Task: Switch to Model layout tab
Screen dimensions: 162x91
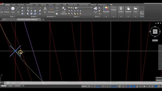Action: coord(4,86)
